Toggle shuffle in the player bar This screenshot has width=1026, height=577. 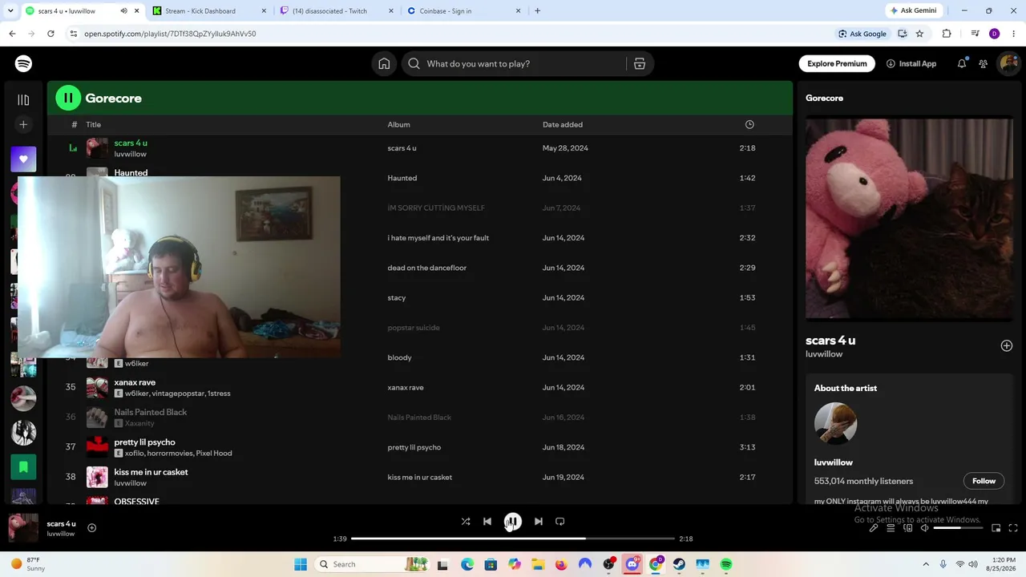(466, 522)
